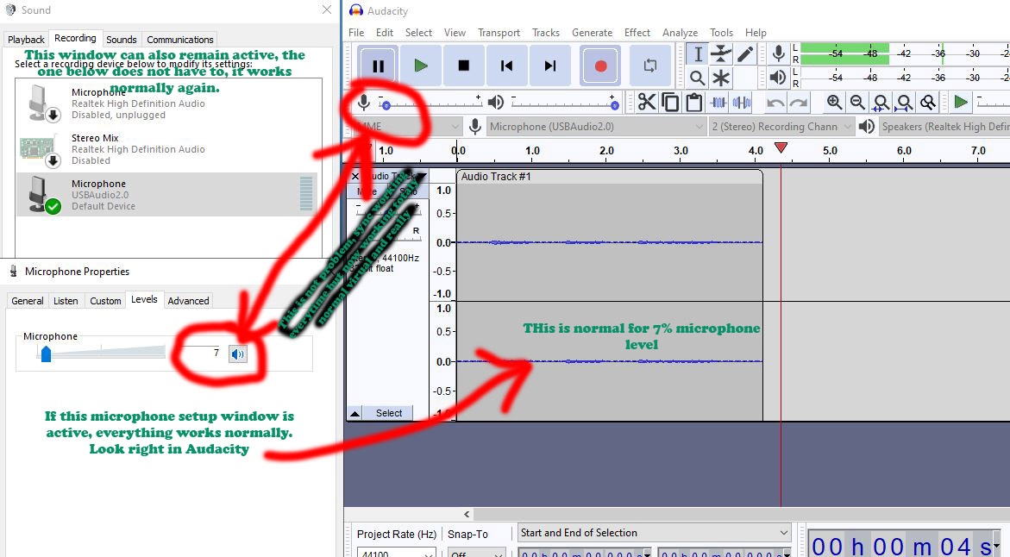Open playback meter speaker options
This screenshot has height=557, width=1010.
point(778,78)
